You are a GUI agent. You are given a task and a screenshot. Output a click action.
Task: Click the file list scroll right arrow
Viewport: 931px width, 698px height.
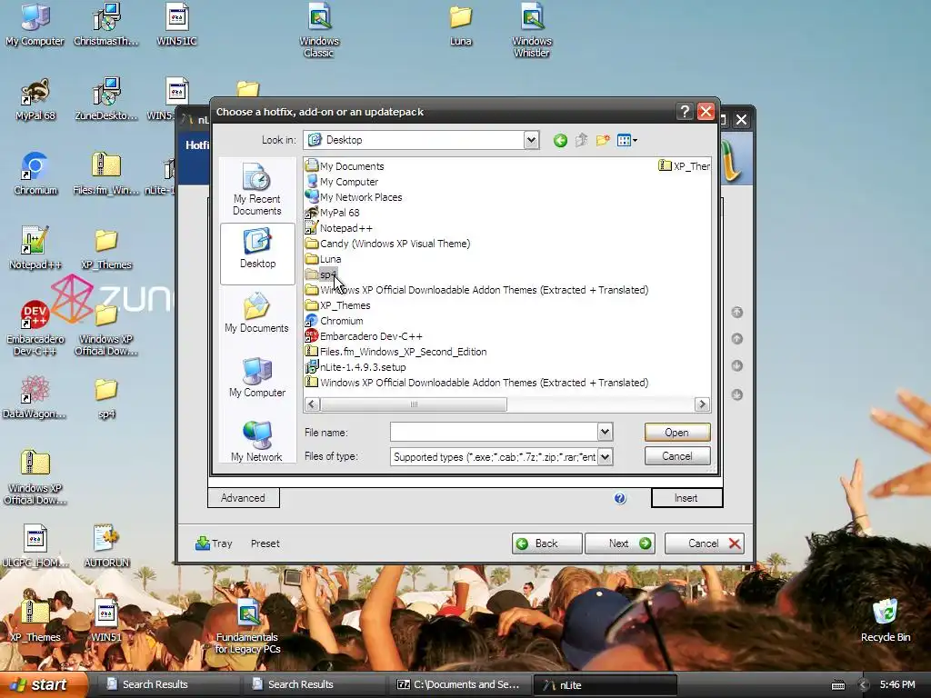[702, 404]
